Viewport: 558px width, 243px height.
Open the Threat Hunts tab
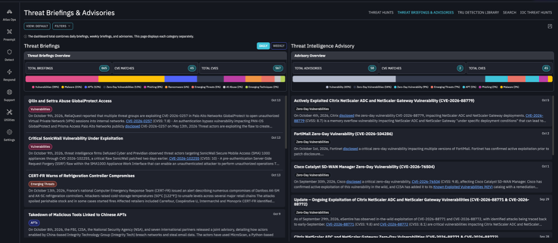point(381,13)
